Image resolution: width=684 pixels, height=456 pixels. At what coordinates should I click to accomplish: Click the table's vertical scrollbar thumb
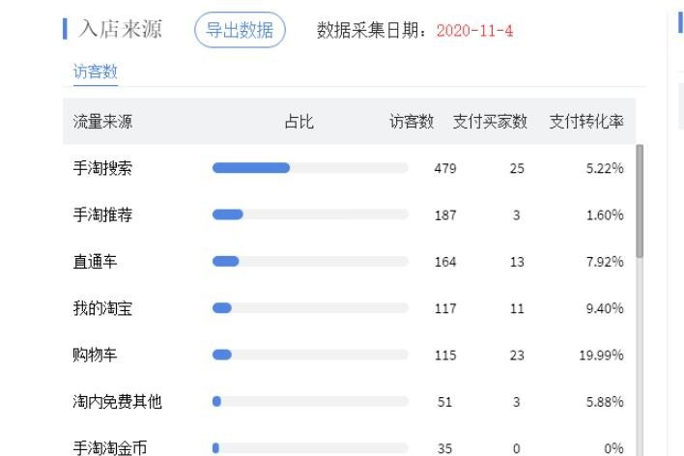(640, 201)
